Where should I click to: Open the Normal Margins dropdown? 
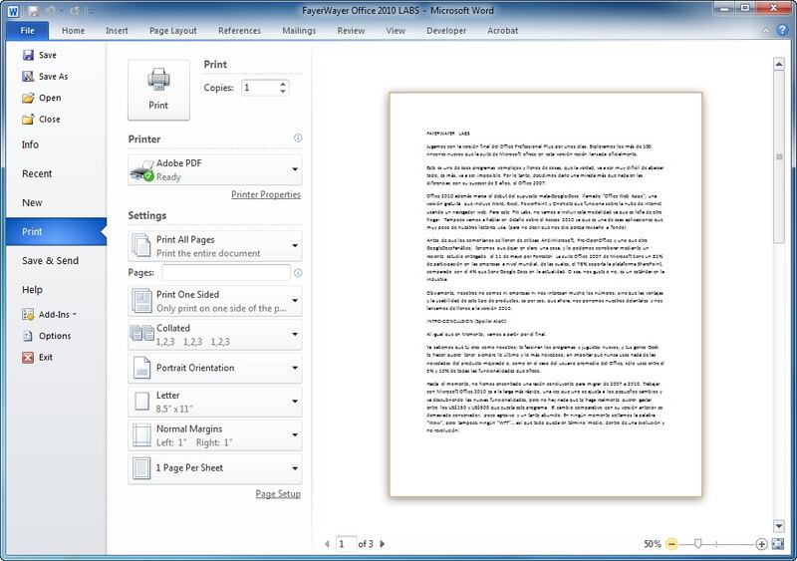coord(215,434)
